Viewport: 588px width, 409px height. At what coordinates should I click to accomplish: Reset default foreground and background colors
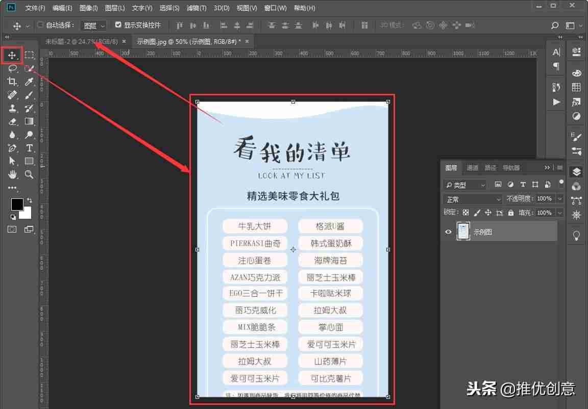[x=13, y=217]
